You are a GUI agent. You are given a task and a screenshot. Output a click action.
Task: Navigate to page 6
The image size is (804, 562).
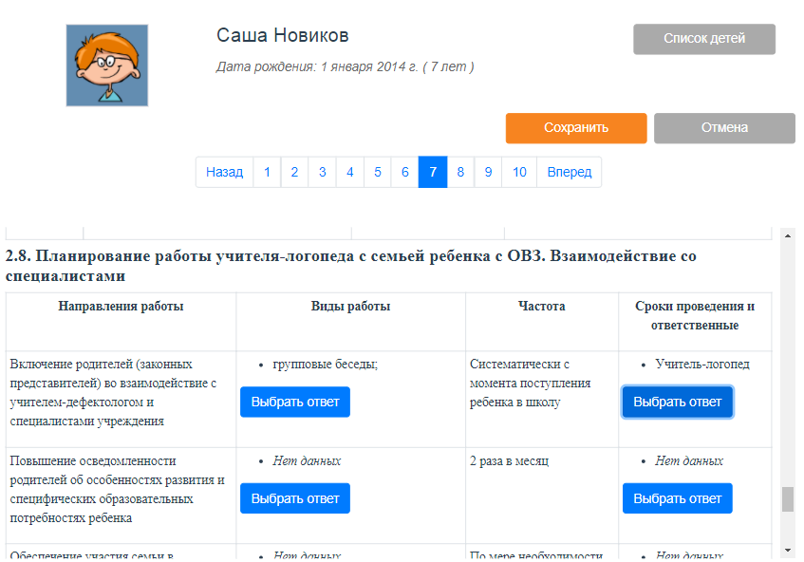(404, 172)
